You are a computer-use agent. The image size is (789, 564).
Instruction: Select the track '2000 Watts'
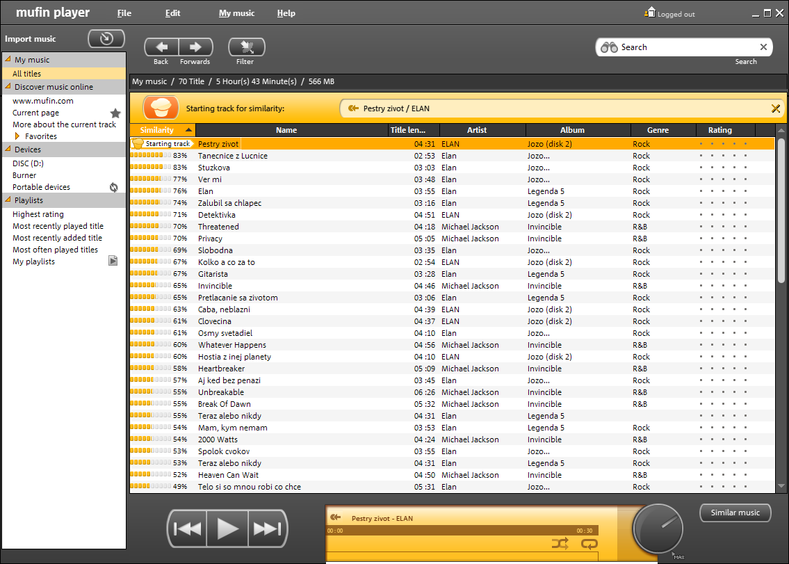pos(452,440)
